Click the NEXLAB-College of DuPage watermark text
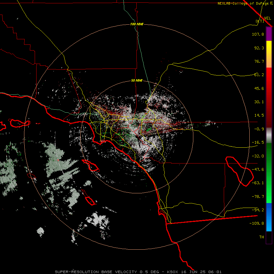Screen dimensions: 274x274 tap(245, 3)
